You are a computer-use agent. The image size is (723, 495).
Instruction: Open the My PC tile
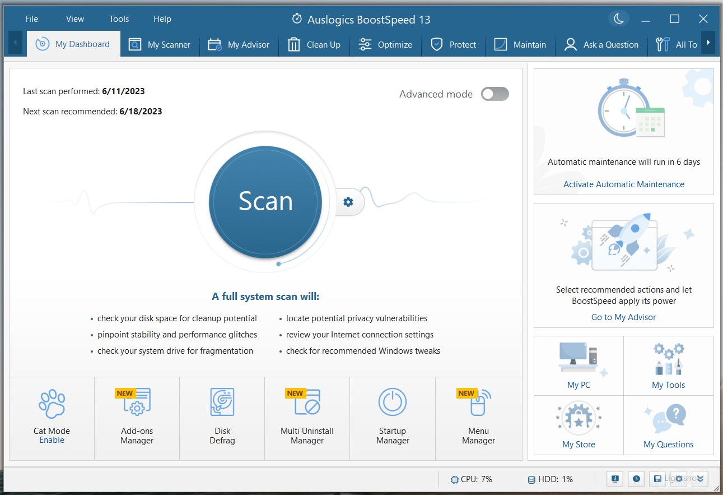click(579, 366)
